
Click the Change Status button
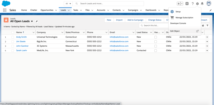155,20
